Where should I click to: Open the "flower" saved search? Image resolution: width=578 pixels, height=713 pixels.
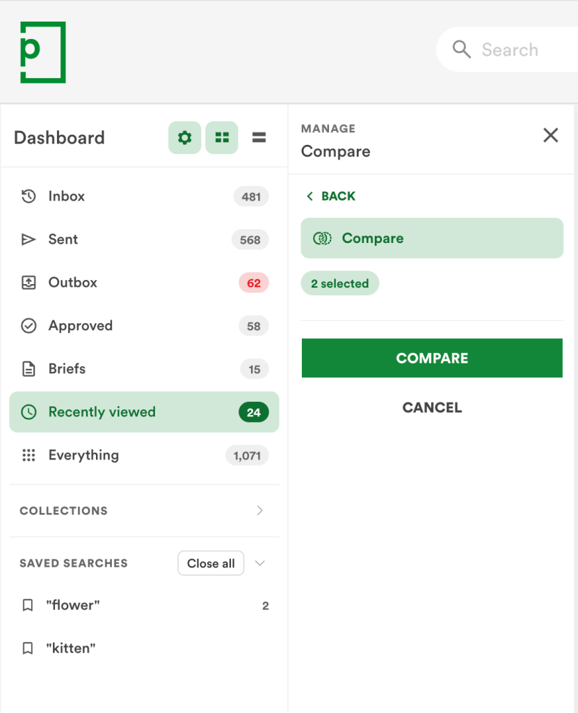click(x=144, y=605)
